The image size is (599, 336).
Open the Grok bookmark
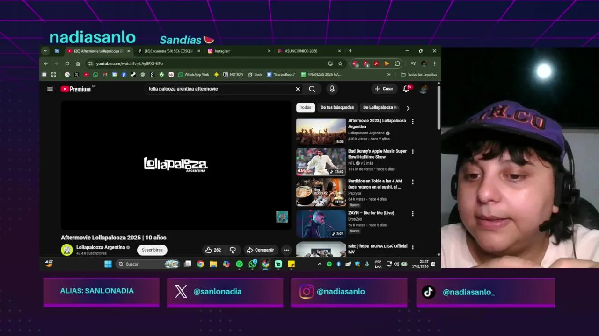click(x=255, y=74)
